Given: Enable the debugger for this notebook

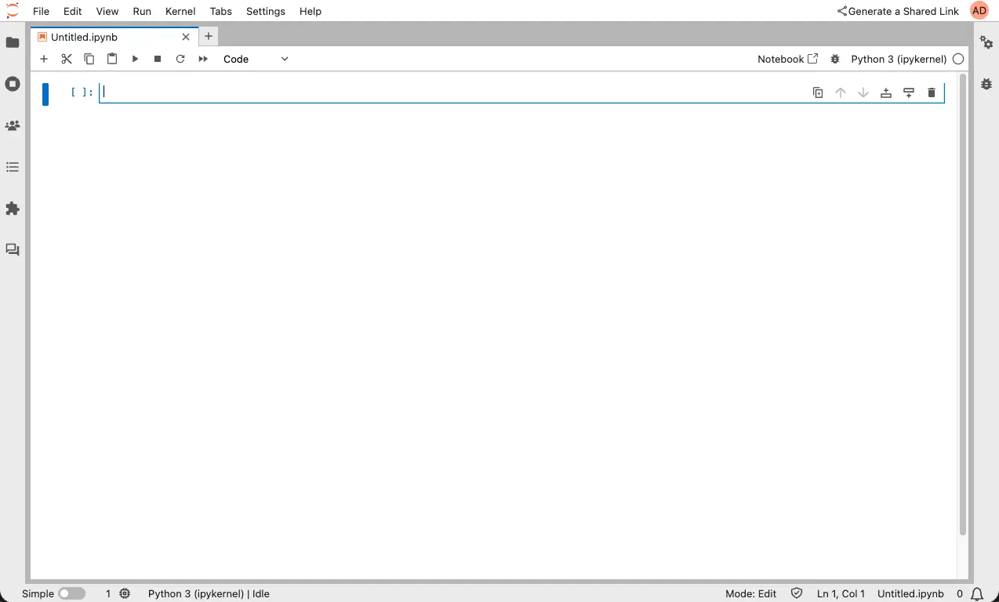Looking at the screenshot, I should (x=835, y=59).
